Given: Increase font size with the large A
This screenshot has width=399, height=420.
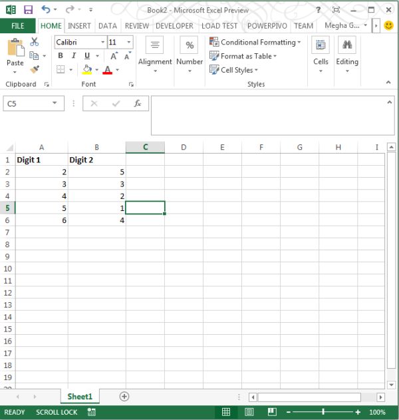Looking at the screenshot, I should [x=114, y=56].
